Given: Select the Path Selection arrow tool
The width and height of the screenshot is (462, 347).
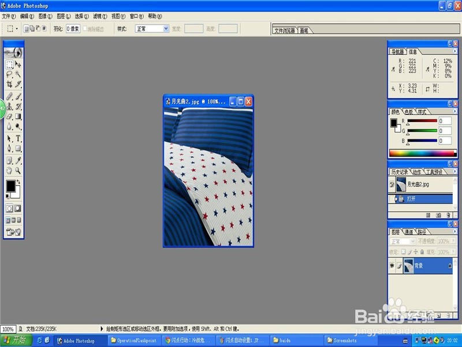Looking at the screenshot, I should click(x=9, y=138).
